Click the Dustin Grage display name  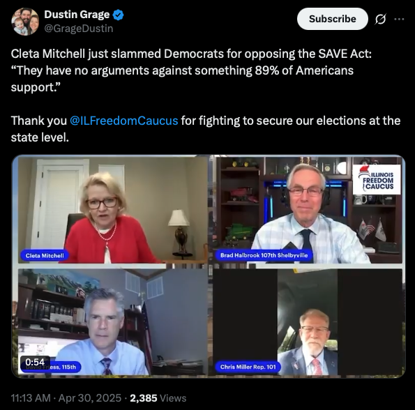[77, 15]
